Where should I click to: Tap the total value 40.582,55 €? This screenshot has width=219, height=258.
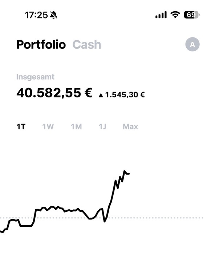(x=54, y=93)
